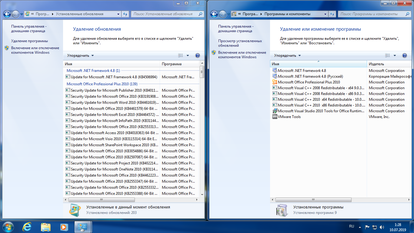
Task: Click Удаление программы link
Action: [29, 41]
